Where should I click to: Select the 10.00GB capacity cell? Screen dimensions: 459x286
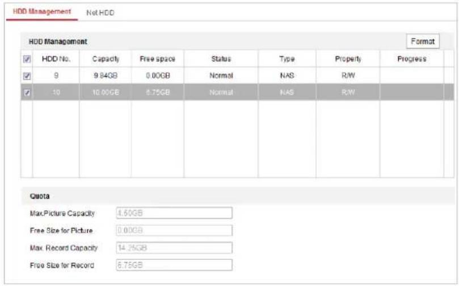pyautogui.click(x=106, y=93)
